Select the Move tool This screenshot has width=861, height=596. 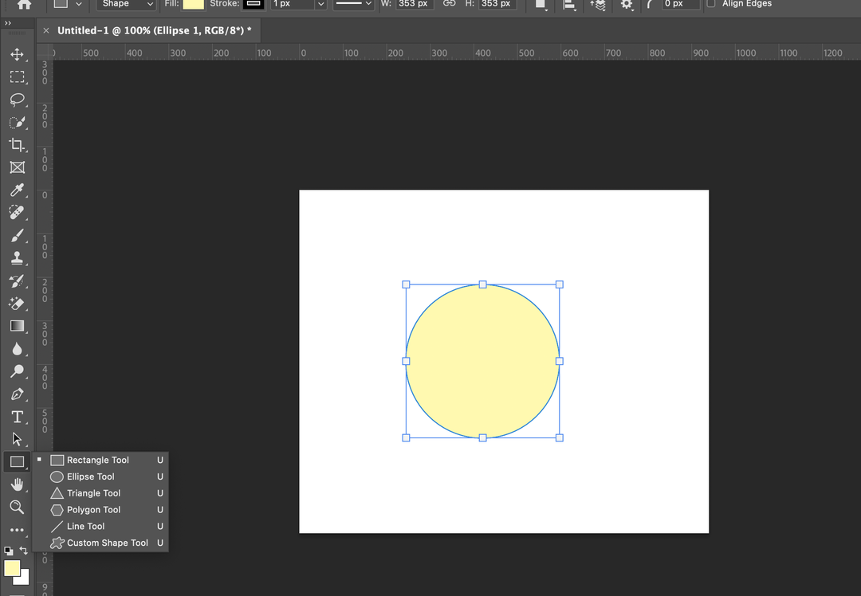17,55
